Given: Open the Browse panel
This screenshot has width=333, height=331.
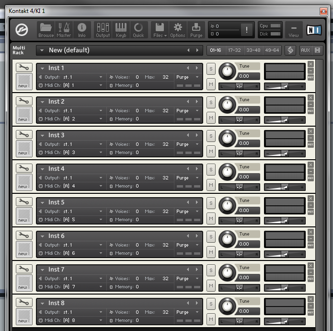Looking at the screenshot, I should tap(46, 30).
